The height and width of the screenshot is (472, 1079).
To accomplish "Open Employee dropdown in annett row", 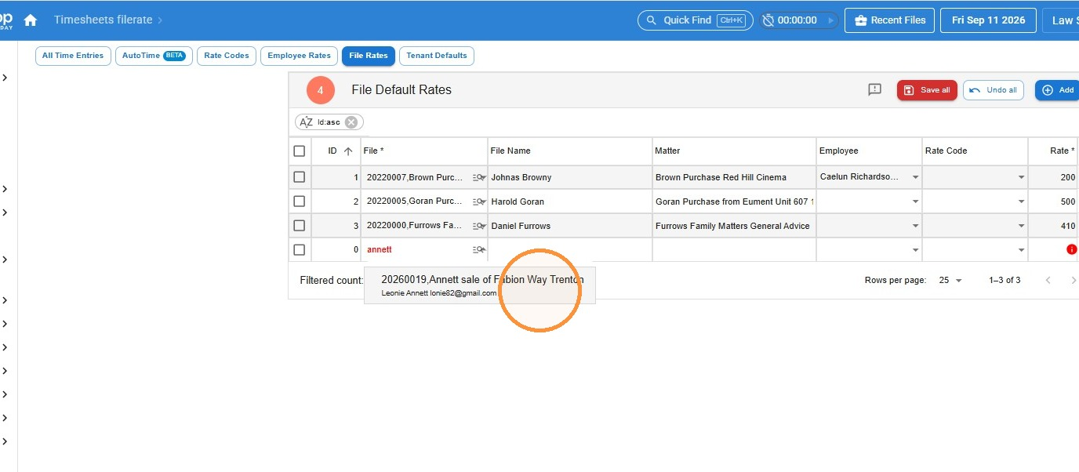I will (915, 250).
